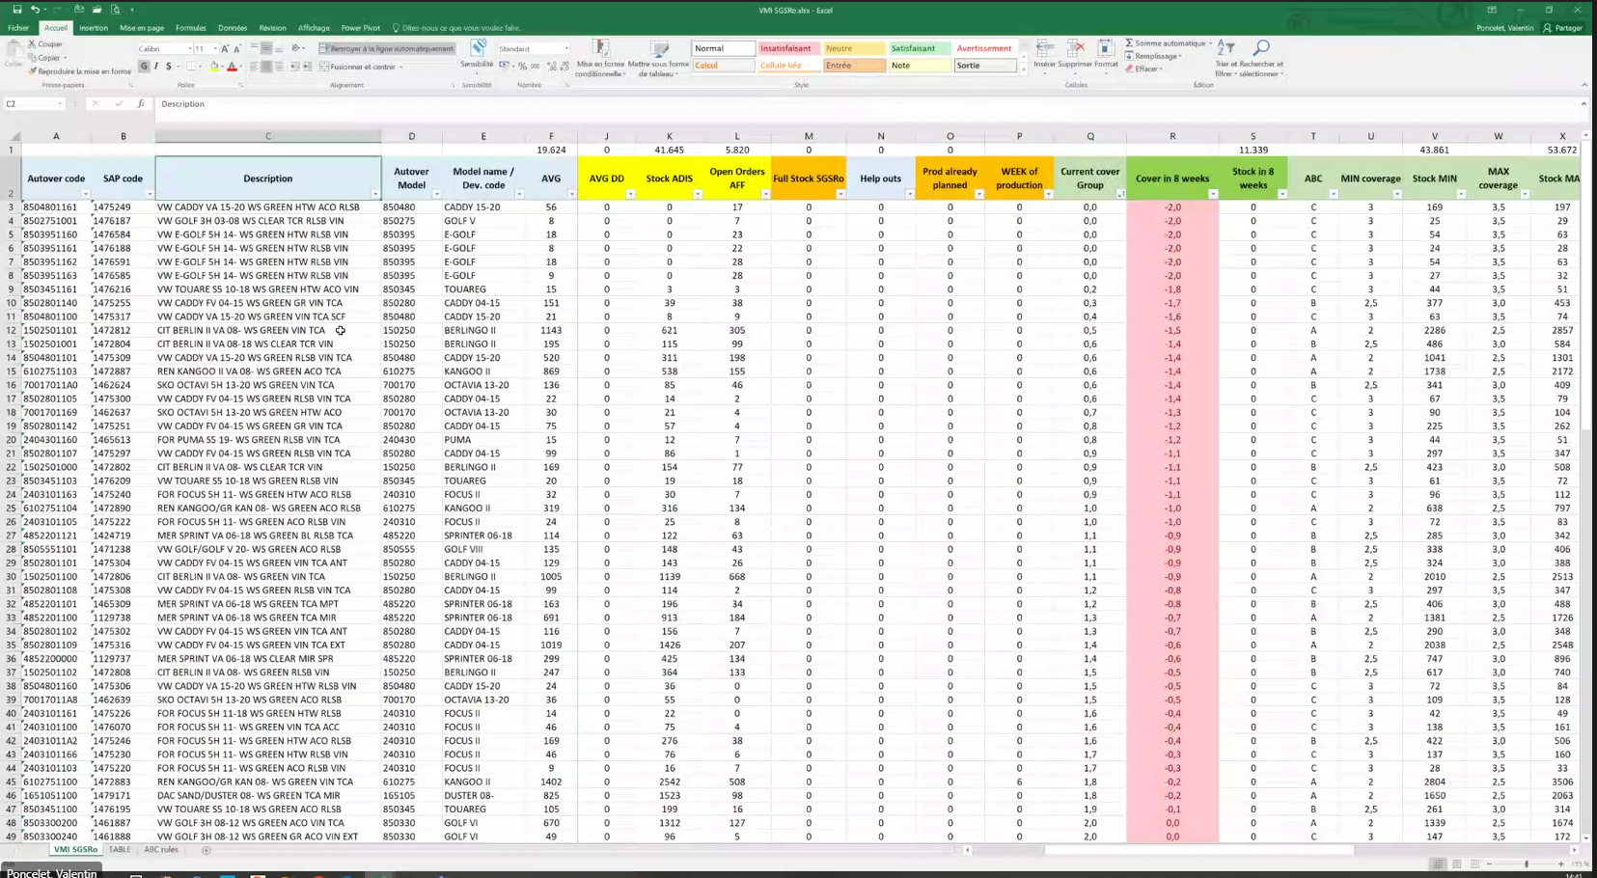Screen dimensions: 1597x878
Task: Open the Description column filter dropdown
Action: coord(374,194)
